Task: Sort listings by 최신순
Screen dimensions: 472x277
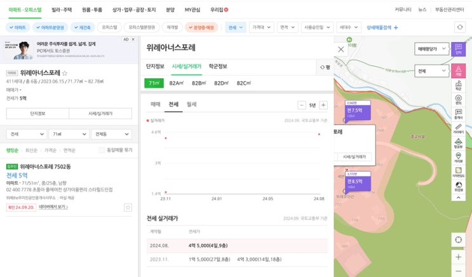Action: pyautogui.click(x=31, y=150)
